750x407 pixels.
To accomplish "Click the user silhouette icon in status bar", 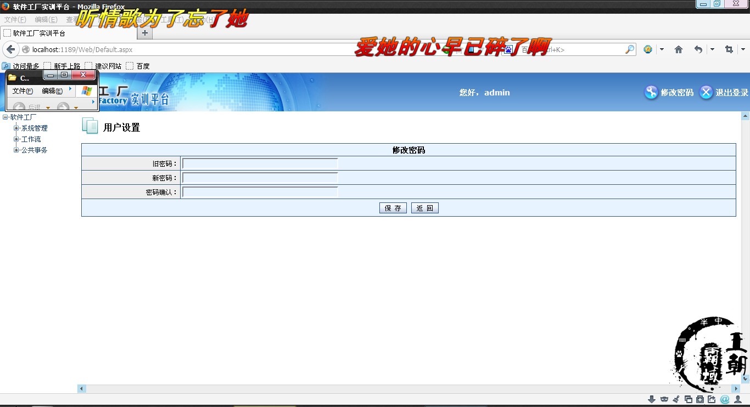I will click(738, 399).
